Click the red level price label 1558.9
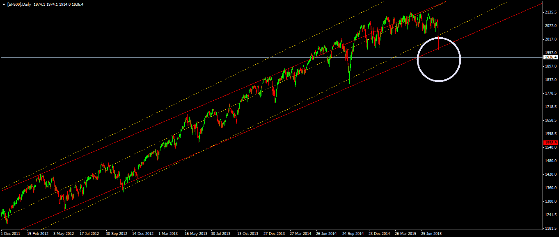This screenshot has height=237, width=559. [550, 143]
